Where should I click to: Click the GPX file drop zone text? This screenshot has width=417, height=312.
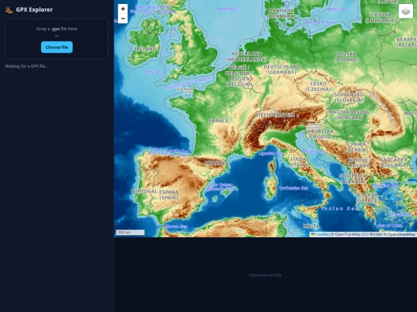point(56,29)
